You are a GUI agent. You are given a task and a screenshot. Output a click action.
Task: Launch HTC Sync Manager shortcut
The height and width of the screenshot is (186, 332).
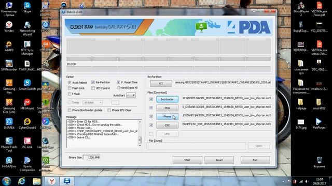[27, 48]
